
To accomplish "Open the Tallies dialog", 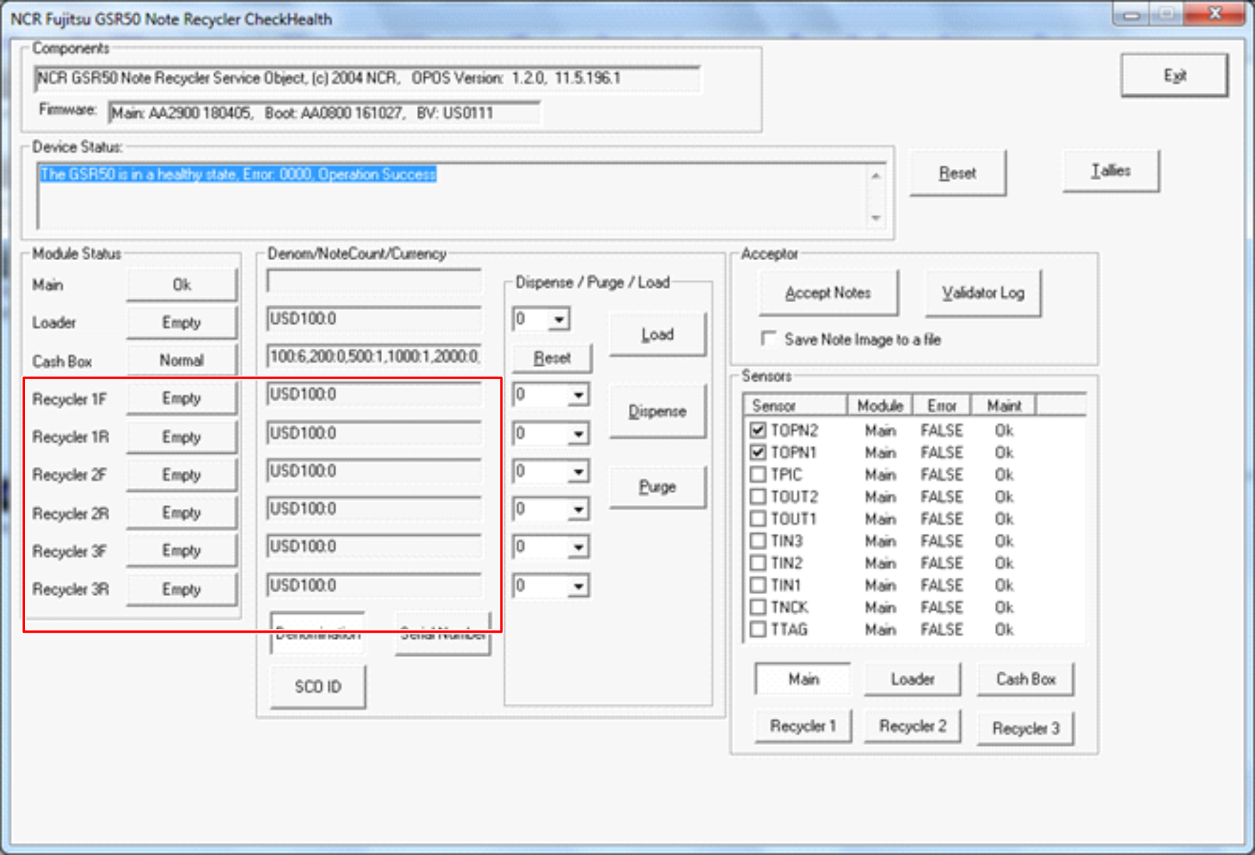I will click(1111, 171).
